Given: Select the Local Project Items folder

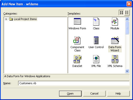Looking at the screenshot, I should [x=25, y=19].
